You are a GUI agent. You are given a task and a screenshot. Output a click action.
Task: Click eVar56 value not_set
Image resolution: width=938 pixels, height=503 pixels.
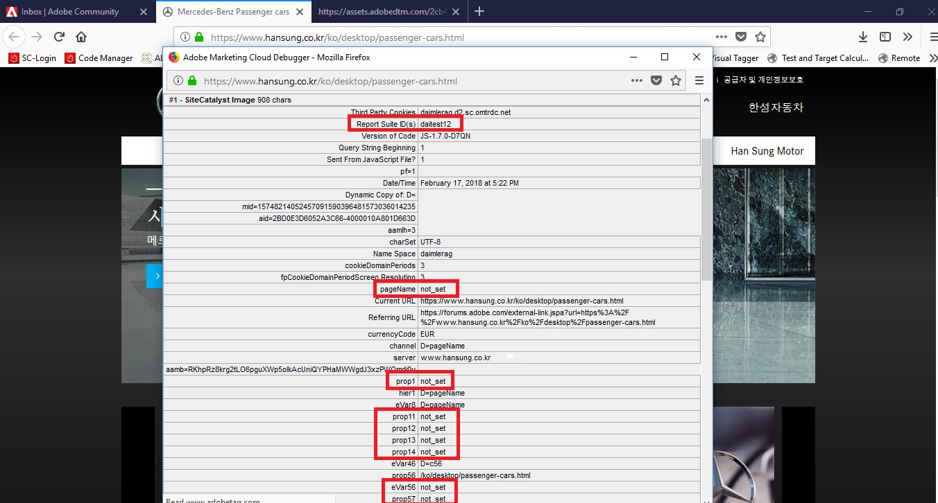click(433, 487)
